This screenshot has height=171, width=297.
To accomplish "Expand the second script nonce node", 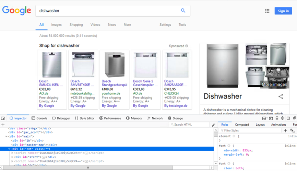I will pos(12,161).
